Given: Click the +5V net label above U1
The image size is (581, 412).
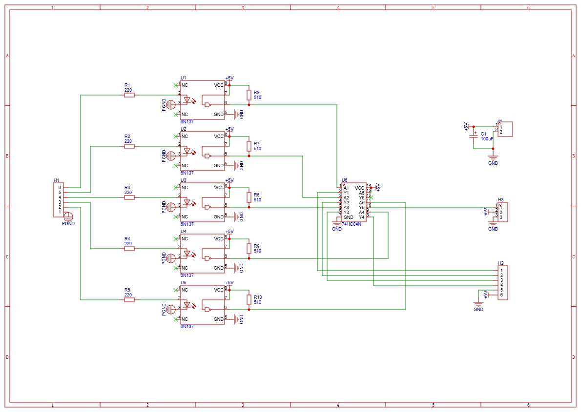Looking at the screenshot, I should tap(229, 78).
